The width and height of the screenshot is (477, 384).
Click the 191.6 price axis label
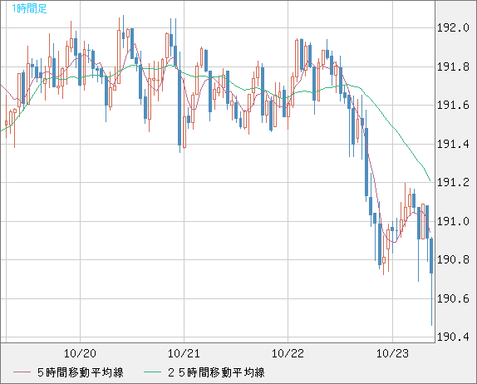click(453, 106)
